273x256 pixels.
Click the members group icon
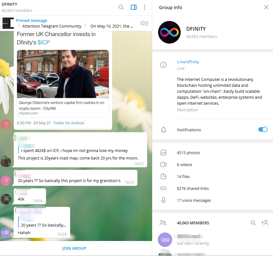click(163, 223)
